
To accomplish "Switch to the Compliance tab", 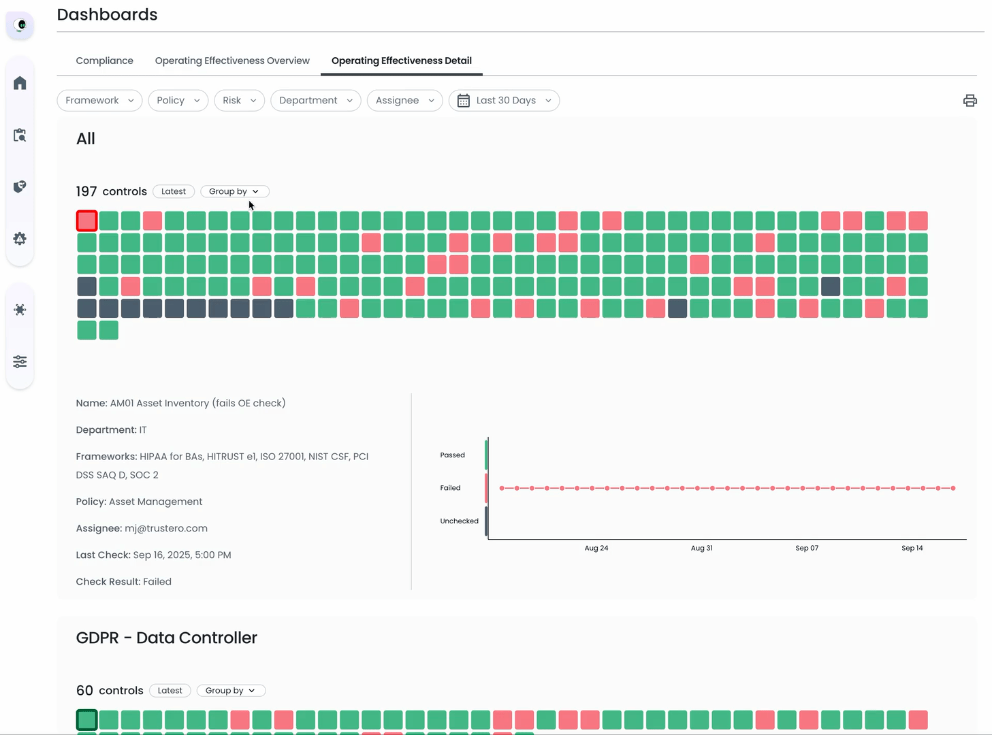I will (104, 61).
